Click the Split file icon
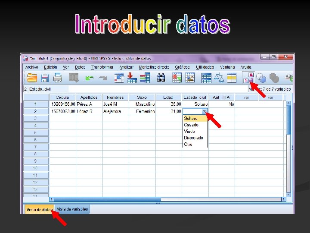Screen dimensions: 310x233 (206, 78)
